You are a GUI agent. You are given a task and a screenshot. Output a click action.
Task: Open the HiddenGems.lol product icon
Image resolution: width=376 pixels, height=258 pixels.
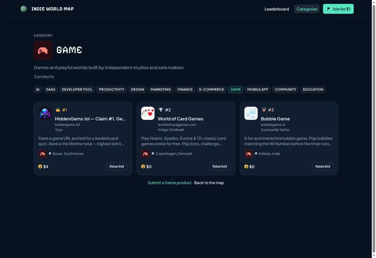point(45,113)
